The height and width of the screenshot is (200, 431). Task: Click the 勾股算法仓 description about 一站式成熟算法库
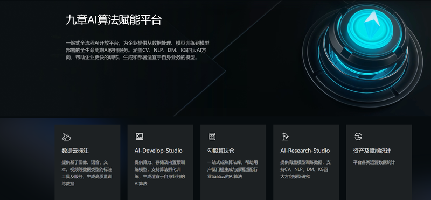[x=233, y=169]
